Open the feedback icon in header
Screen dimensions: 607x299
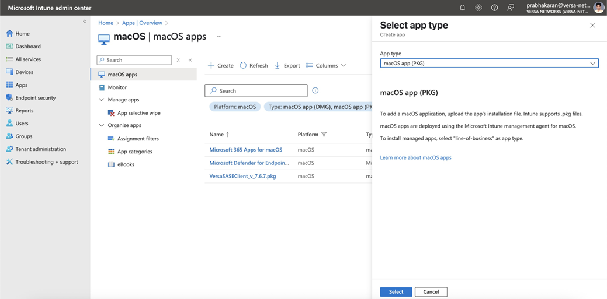pyautogui.click(x=511, y=8)
